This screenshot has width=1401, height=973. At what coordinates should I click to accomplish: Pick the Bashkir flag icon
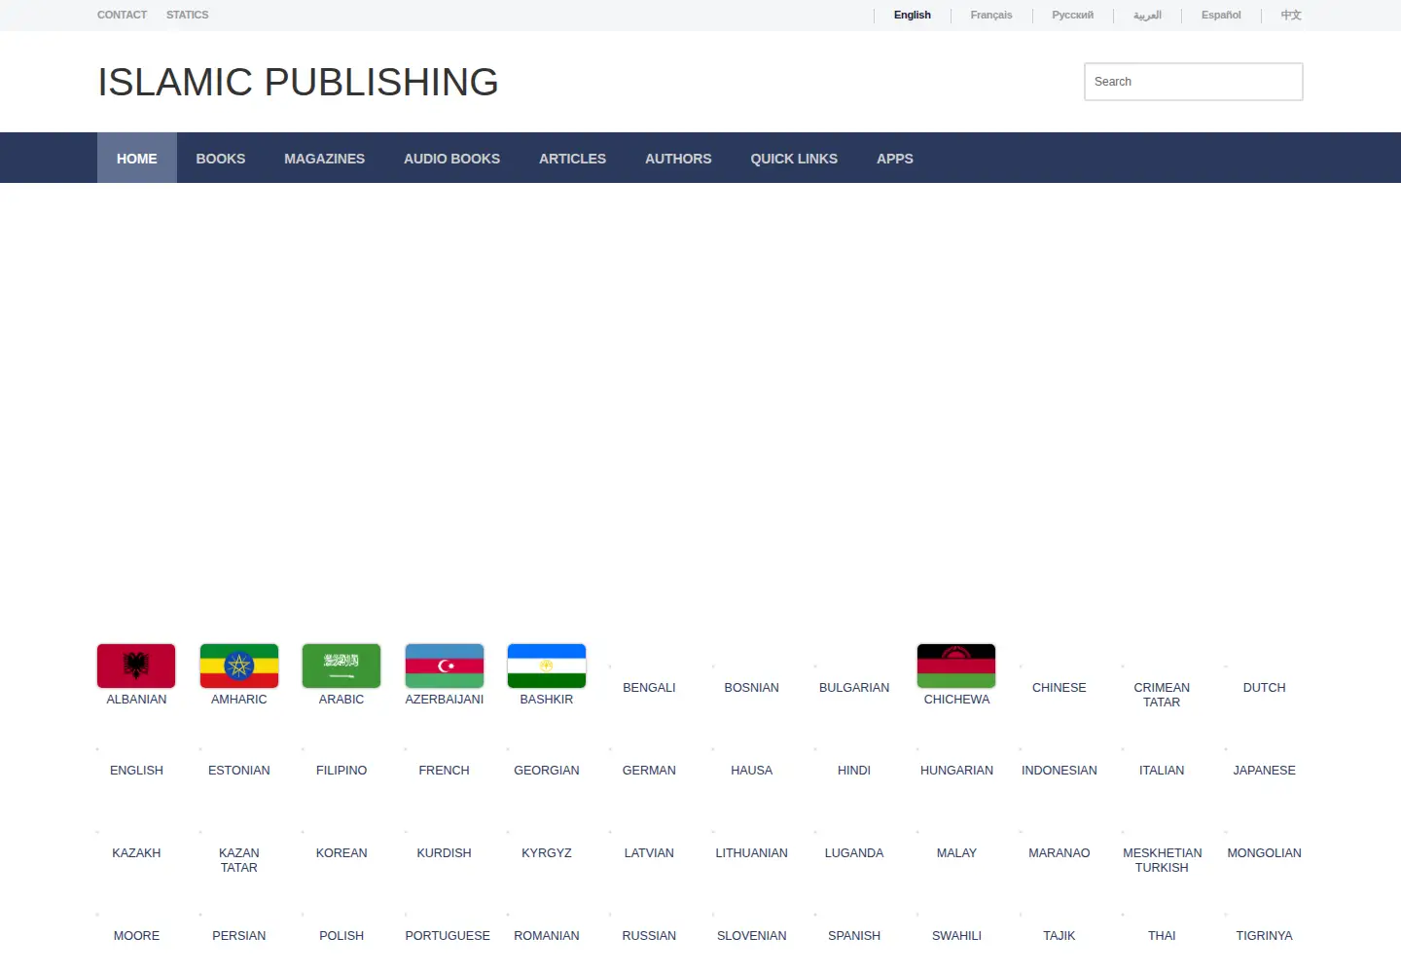click(547, 666)
